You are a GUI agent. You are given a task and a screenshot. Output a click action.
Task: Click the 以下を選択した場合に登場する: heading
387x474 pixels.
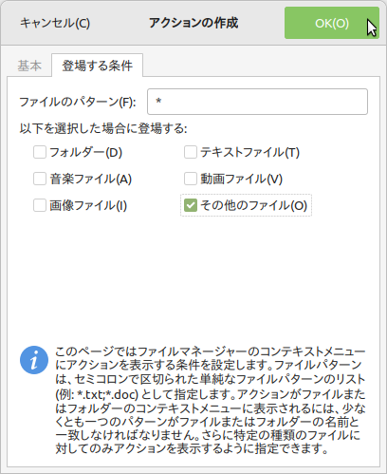click(103, 128)
